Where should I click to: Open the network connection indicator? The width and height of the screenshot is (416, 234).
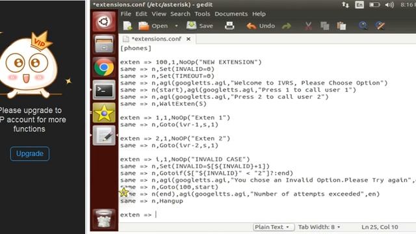[x=345, y=5]
